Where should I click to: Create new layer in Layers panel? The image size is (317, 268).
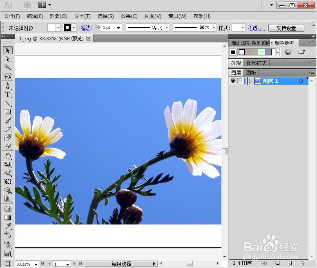[290, 263]
